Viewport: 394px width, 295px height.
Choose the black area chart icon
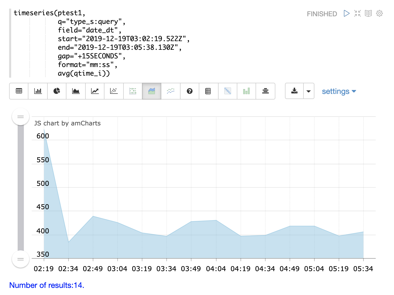pyautogui.click(x=76, y=91)
